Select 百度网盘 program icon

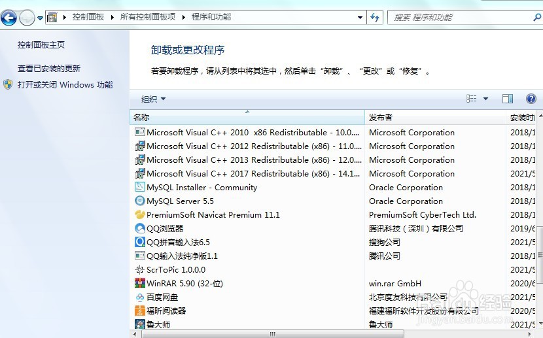[139, 297]
